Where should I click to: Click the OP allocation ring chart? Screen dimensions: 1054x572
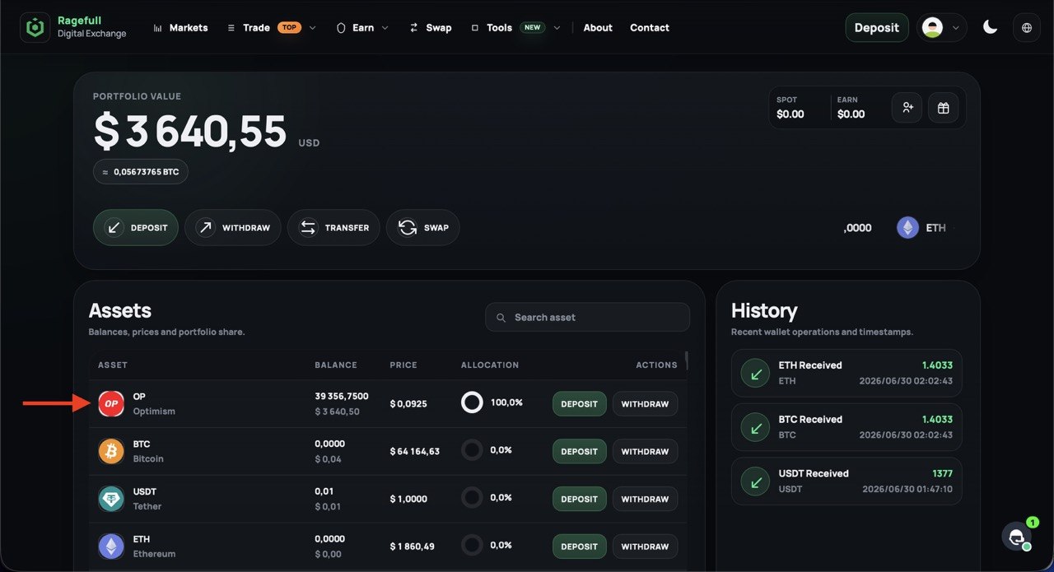click(472, 402)
